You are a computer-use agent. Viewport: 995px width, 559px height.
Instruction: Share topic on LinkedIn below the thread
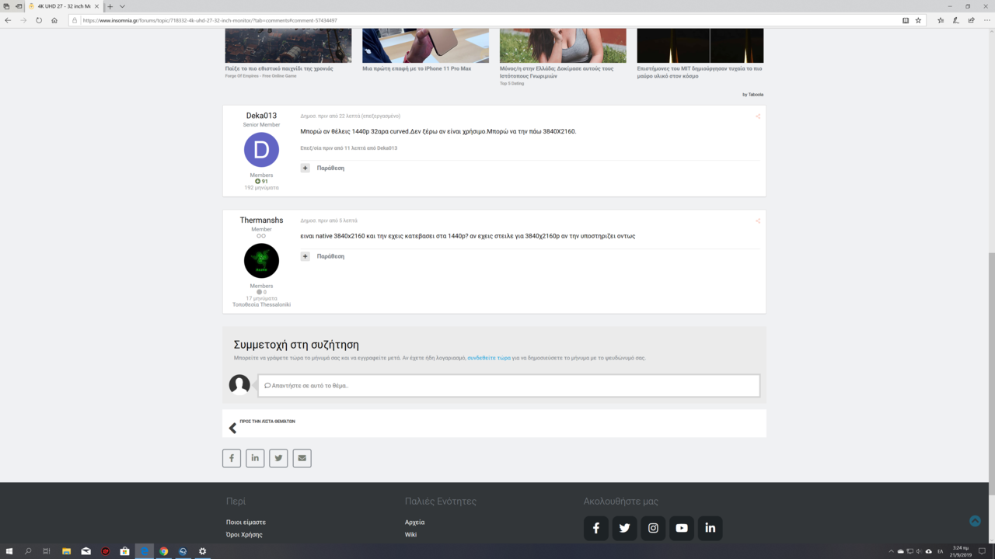[x=255, y=458]
